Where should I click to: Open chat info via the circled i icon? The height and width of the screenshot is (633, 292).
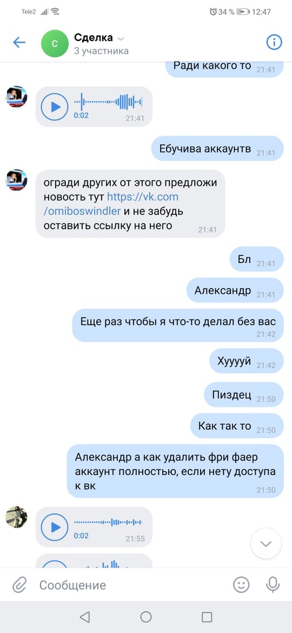274,42
